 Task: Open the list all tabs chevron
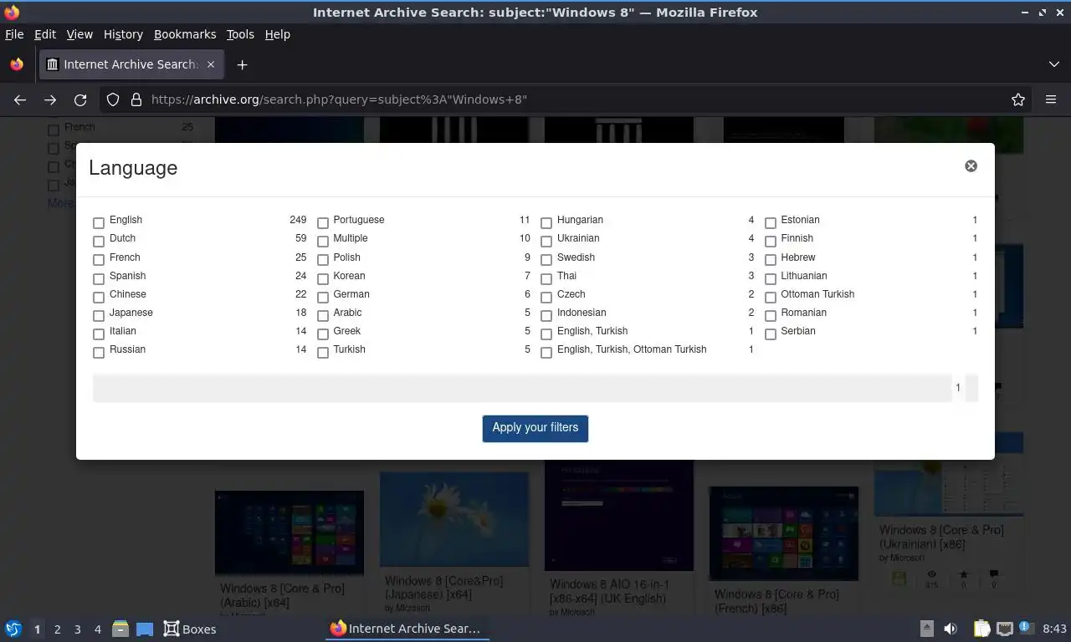pos(1053,64)
